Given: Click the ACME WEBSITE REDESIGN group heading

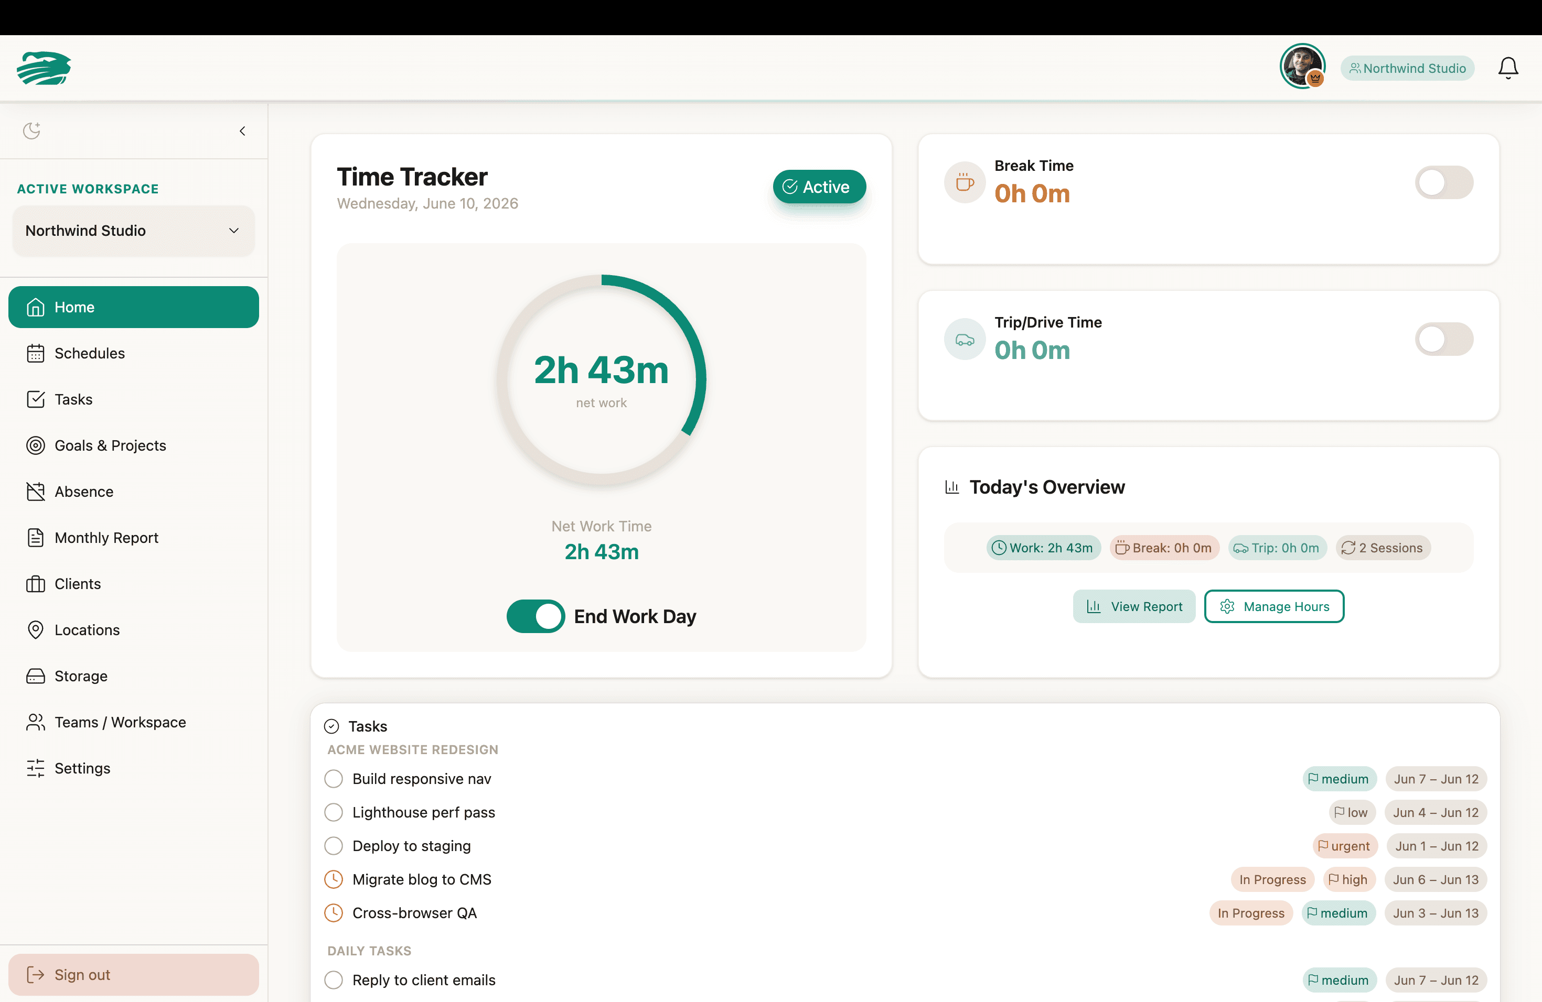Looking at the screenshot, I should 413,749.
